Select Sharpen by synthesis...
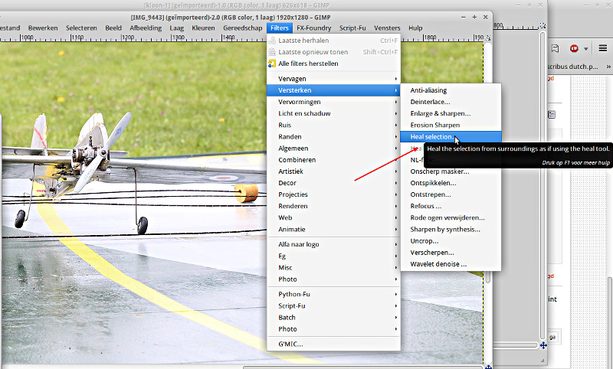The height and width of the screenshot is (369, 613). (x=451, y=229)
